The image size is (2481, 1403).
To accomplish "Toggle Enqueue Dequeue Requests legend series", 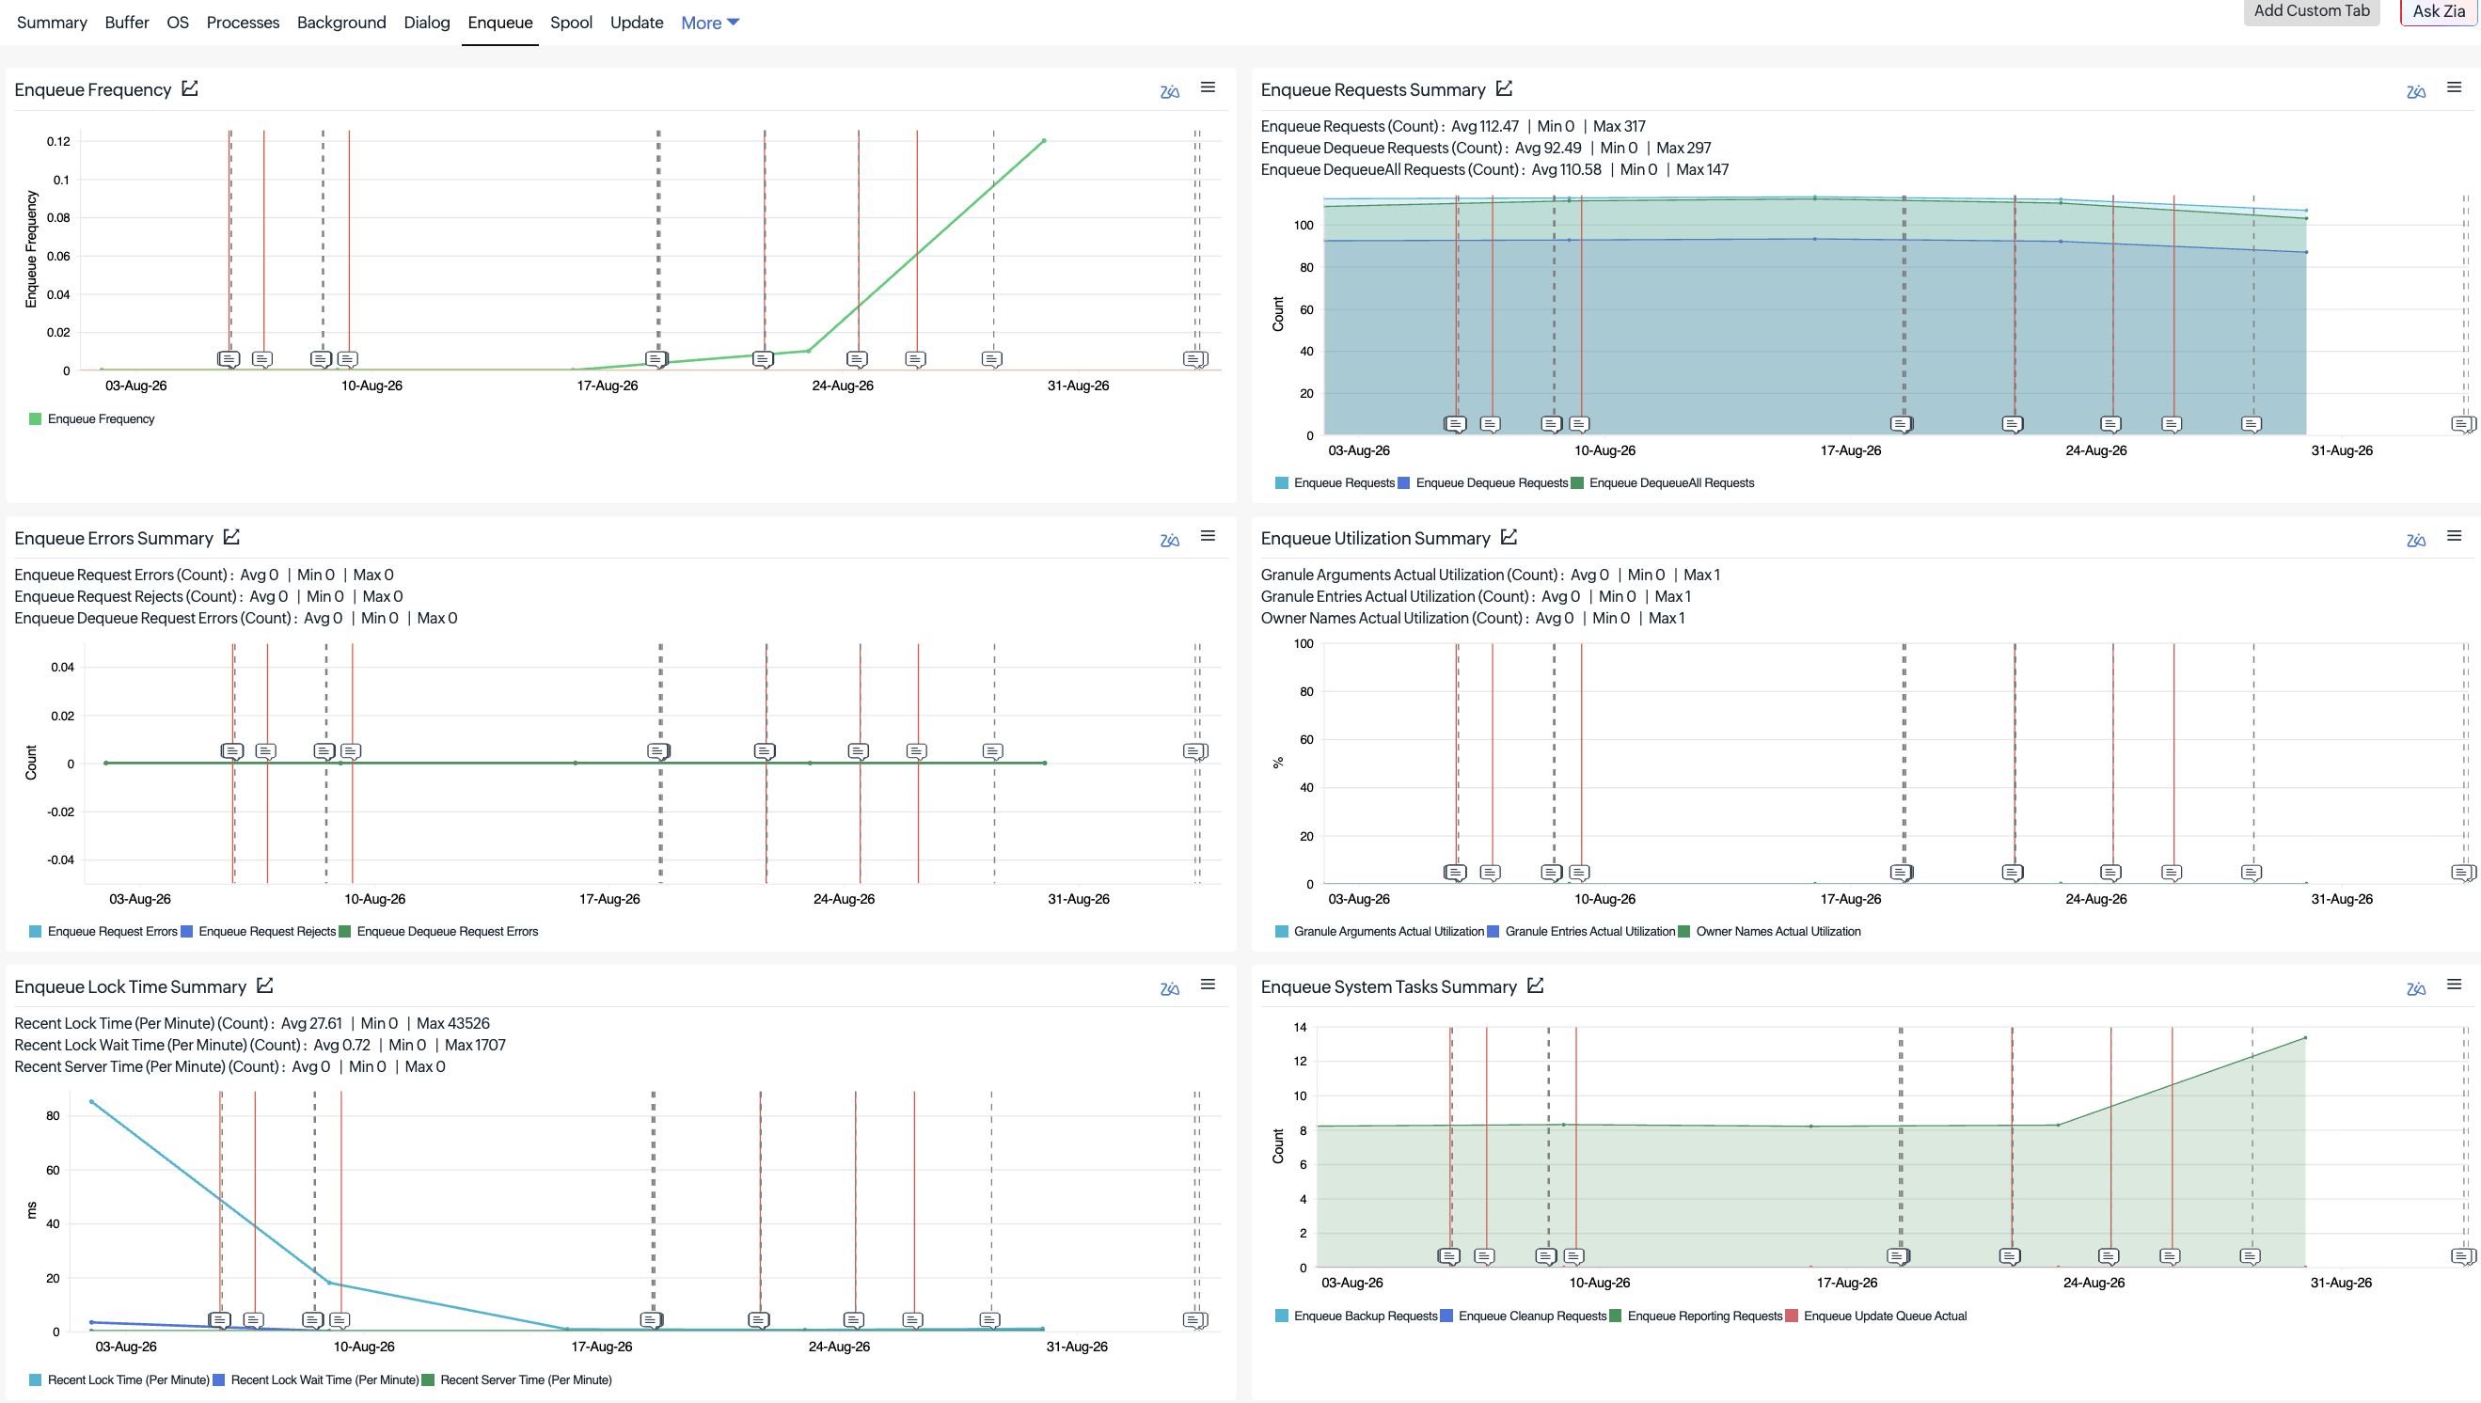I will click(x=1483, y=482).
